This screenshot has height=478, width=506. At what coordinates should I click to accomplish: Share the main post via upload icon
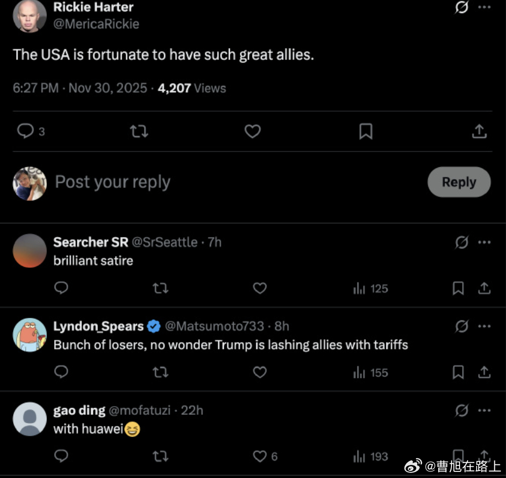[x=479, y=131]
